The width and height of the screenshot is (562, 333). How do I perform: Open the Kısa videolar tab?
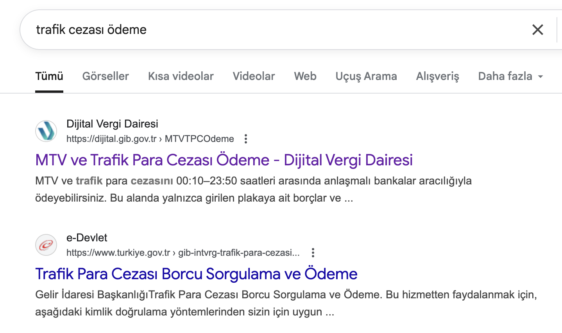point(181,76)
